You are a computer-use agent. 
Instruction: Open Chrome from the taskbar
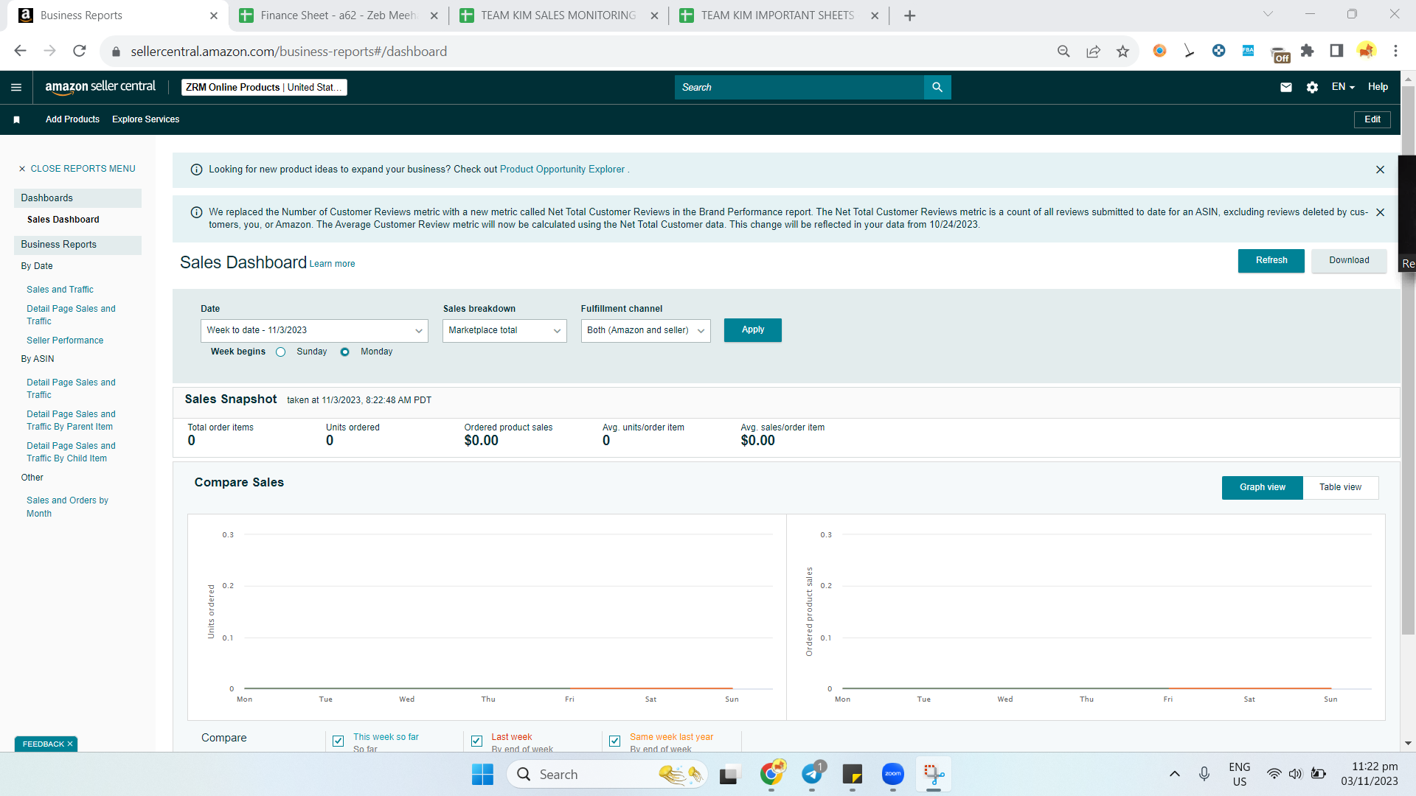771,774
